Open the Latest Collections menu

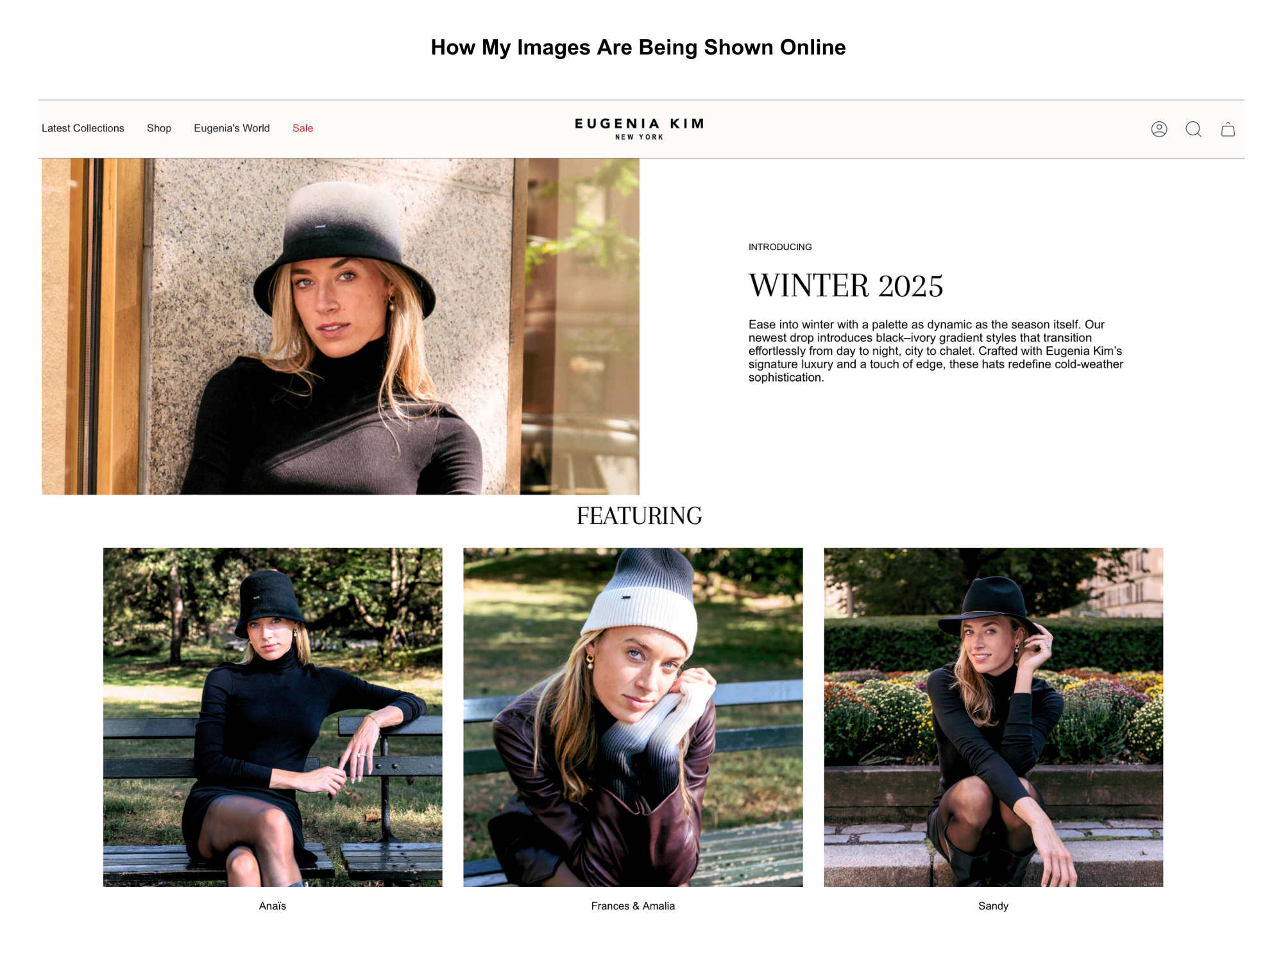(83, 128)
